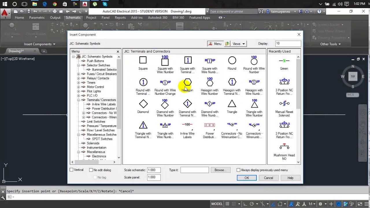Click the Help question mark icon in title bar
The image size is (370, 208).
pos(319,12)
